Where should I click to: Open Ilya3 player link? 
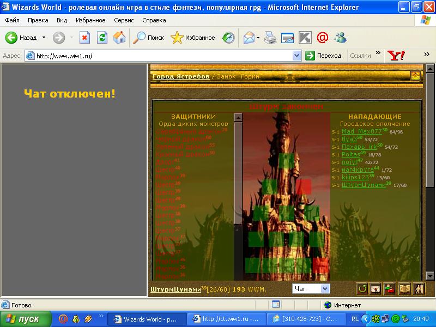(349, 139)
